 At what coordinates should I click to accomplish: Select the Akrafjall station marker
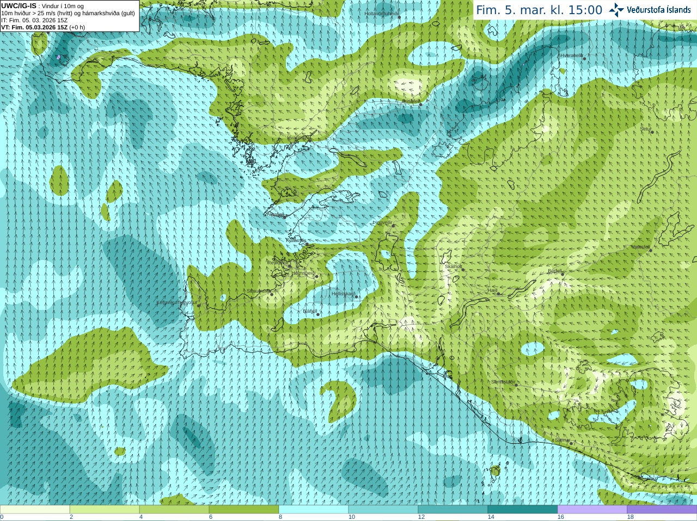[x=284, y=217]
